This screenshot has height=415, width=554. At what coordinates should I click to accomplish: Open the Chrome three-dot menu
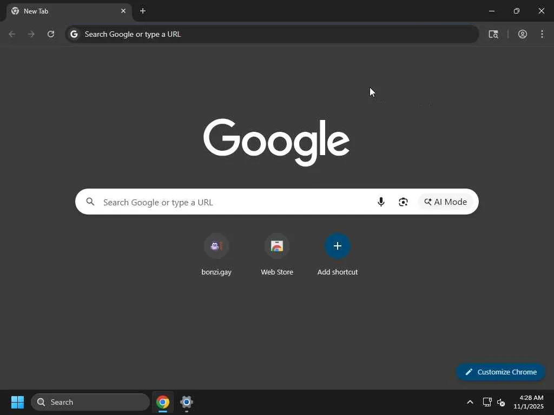[542, 34]
